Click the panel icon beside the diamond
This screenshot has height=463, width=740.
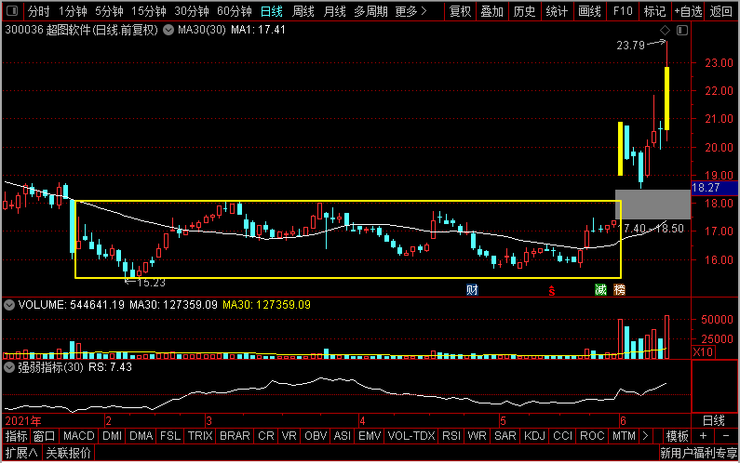(x=682, y=31)
